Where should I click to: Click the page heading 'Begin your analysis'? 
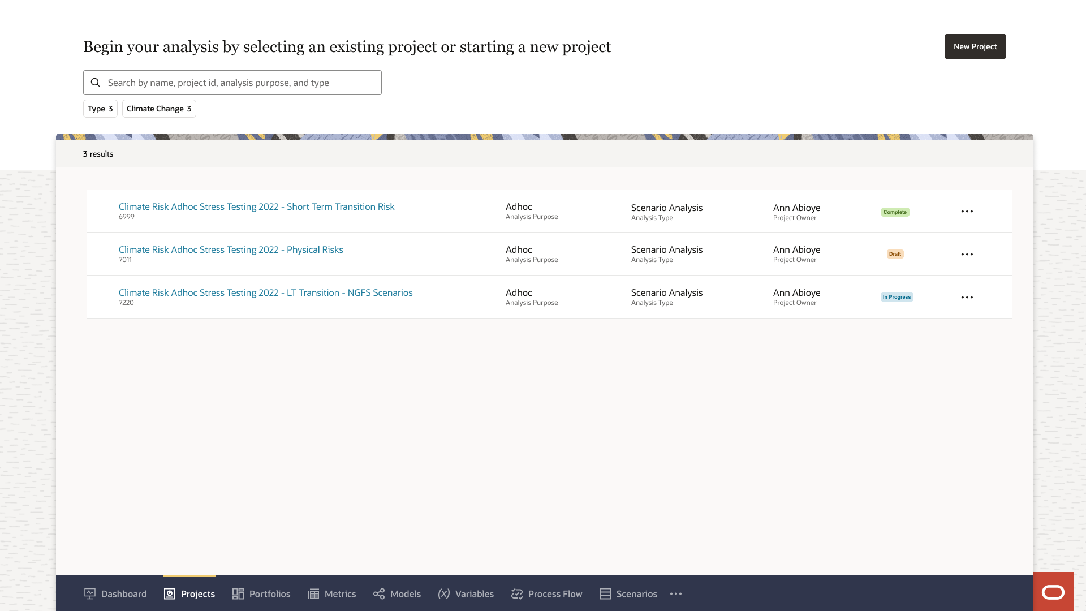coord(347,47)
